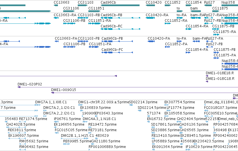Select the CG11852 gene label

[173, 3]
